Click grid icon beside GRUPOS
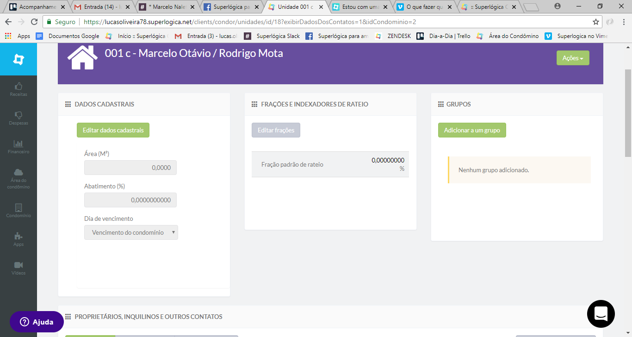This screenshot has width=632, height=337. tap(441, 104)
